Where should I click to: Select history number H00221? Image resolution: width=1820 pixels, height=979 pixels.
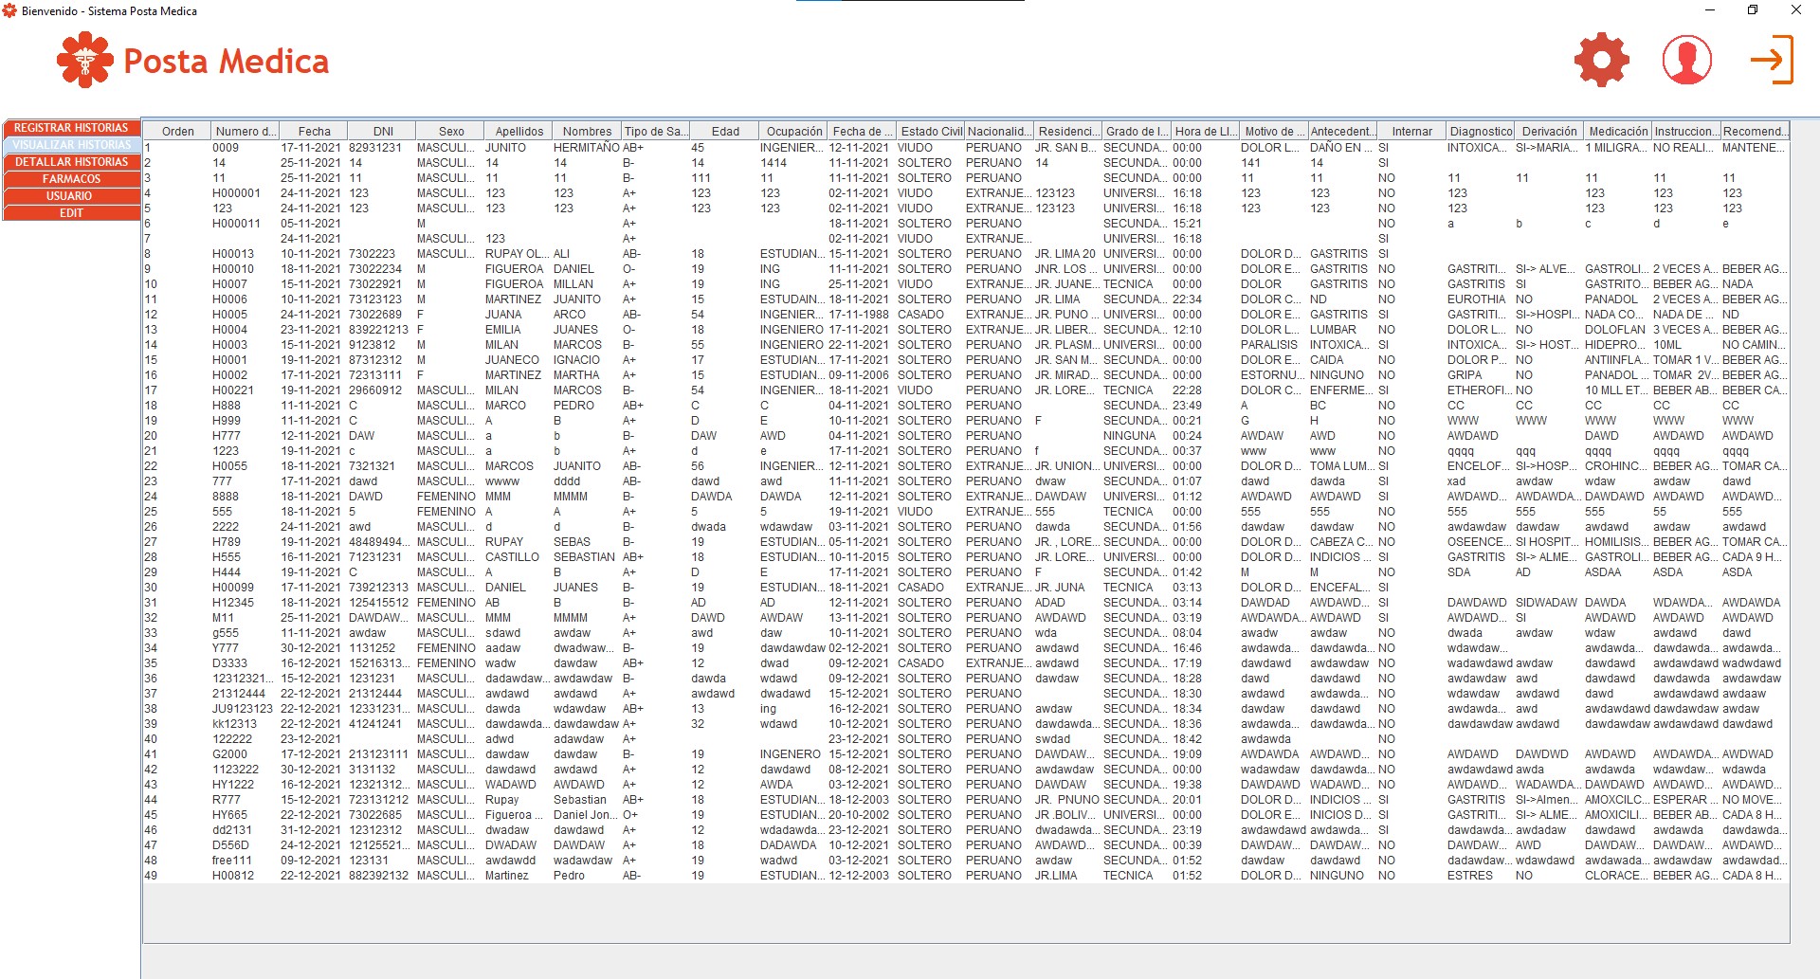click(x=245, y=390)
